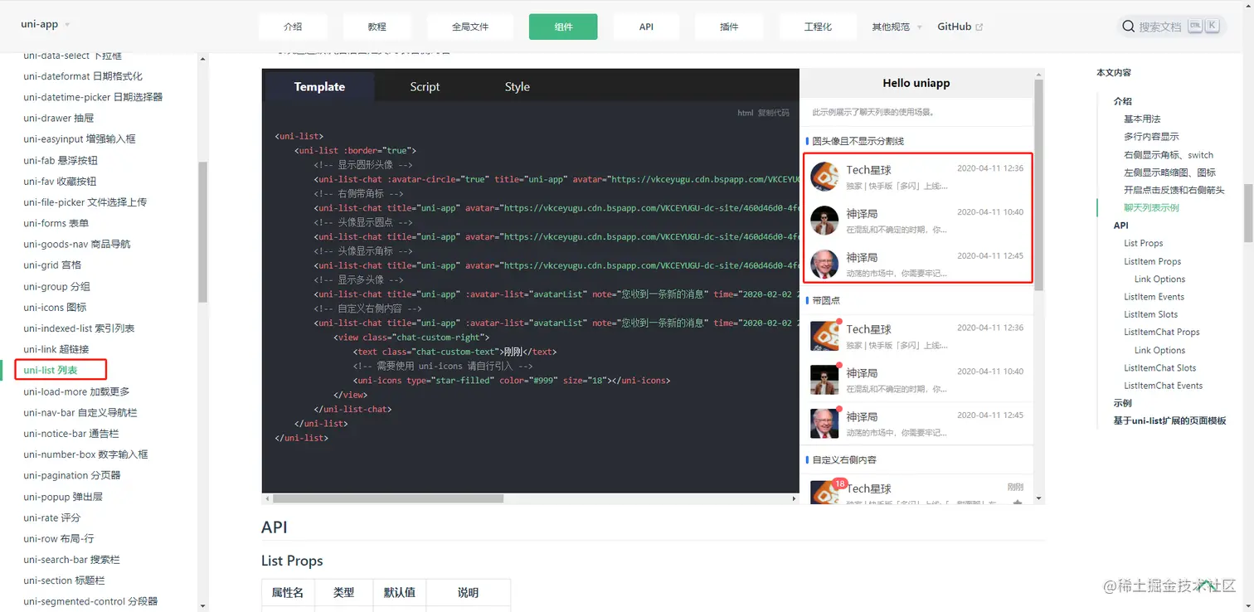Click red-dot 神泽局 avatar at 12:45
1254x612 pixels.
coord(824,424)
